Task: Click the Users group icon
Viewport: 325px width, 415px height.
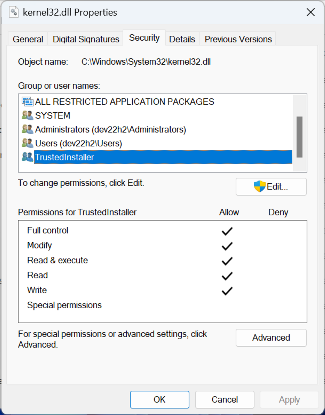Action: [27, 143]
